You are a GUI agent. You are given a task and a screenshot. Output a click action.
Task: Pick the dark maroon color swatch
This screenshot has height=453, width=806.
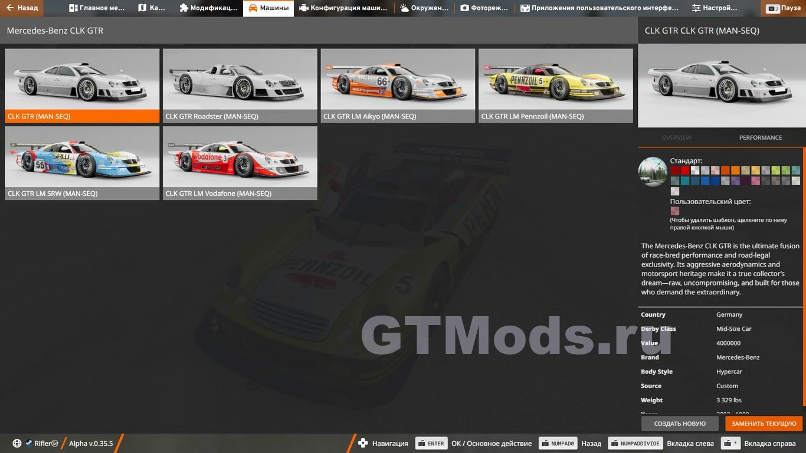[x=746, y=180]
